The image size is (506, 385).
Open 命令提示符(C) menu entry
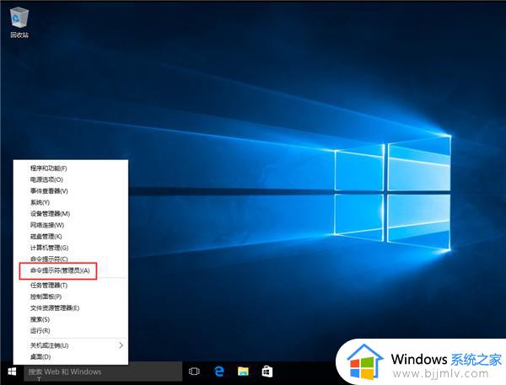70,259
